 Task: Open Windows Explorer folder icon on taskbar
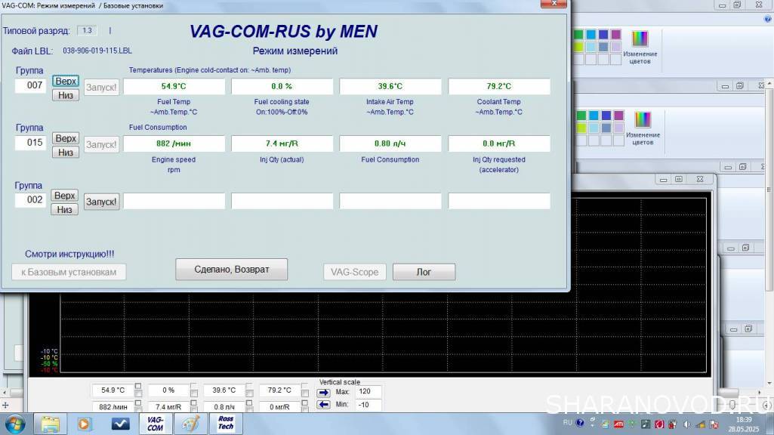(51, 424)
